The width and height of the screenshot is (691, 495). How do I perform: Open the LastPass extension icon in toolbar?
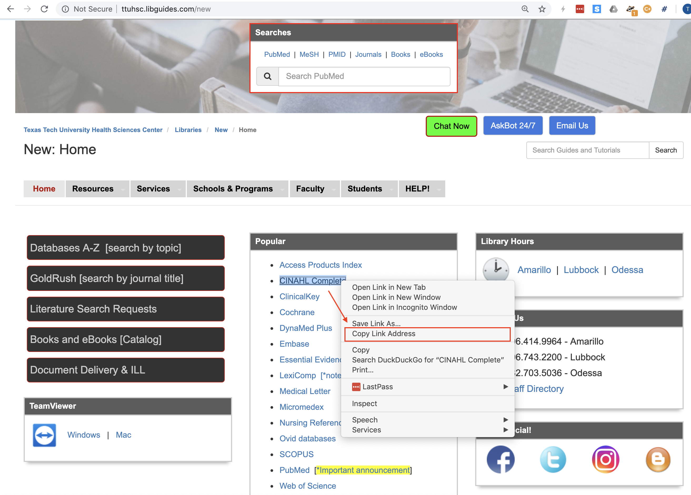pos(580,9)
